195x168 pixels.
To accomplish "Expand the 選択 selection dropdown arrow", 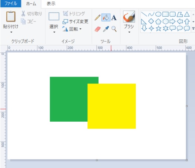I will 54,32.
